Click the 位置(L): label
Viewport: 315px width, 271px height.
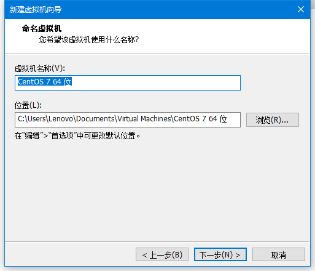click(x=28, y=105)
